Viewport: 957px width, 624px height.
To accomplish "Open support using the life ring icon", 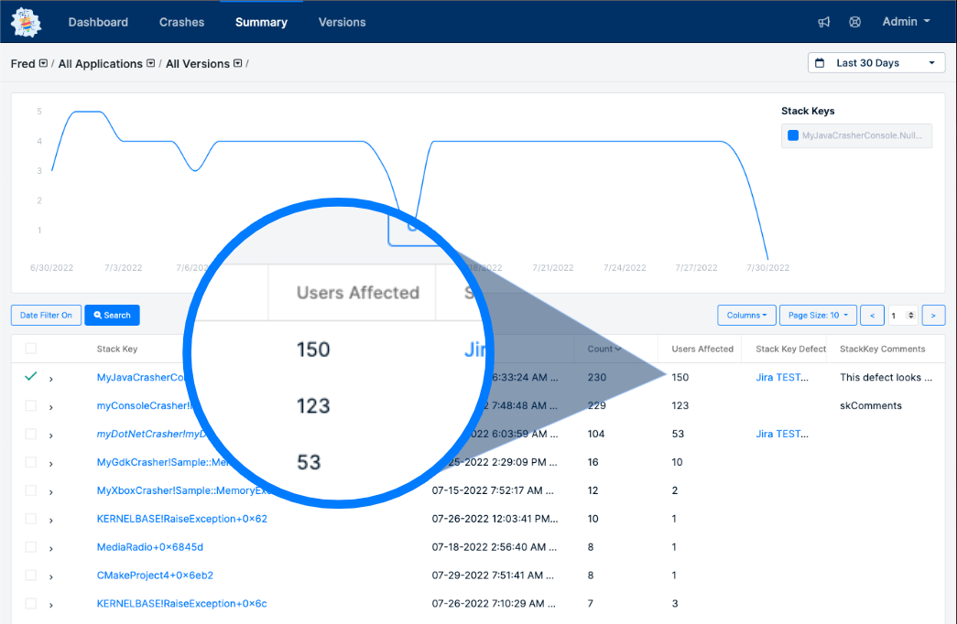I will click(x=854, y=21).
